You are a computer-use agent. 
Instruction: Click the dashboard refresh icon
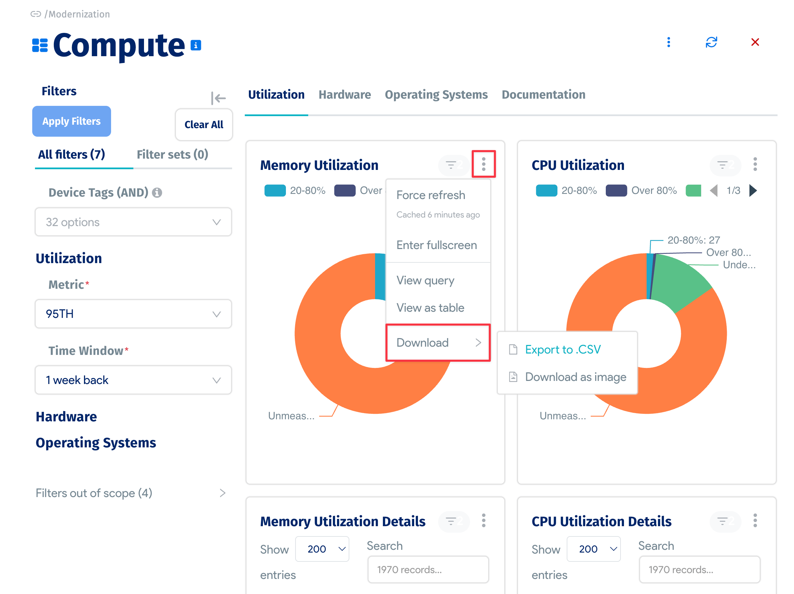[711, 42]
